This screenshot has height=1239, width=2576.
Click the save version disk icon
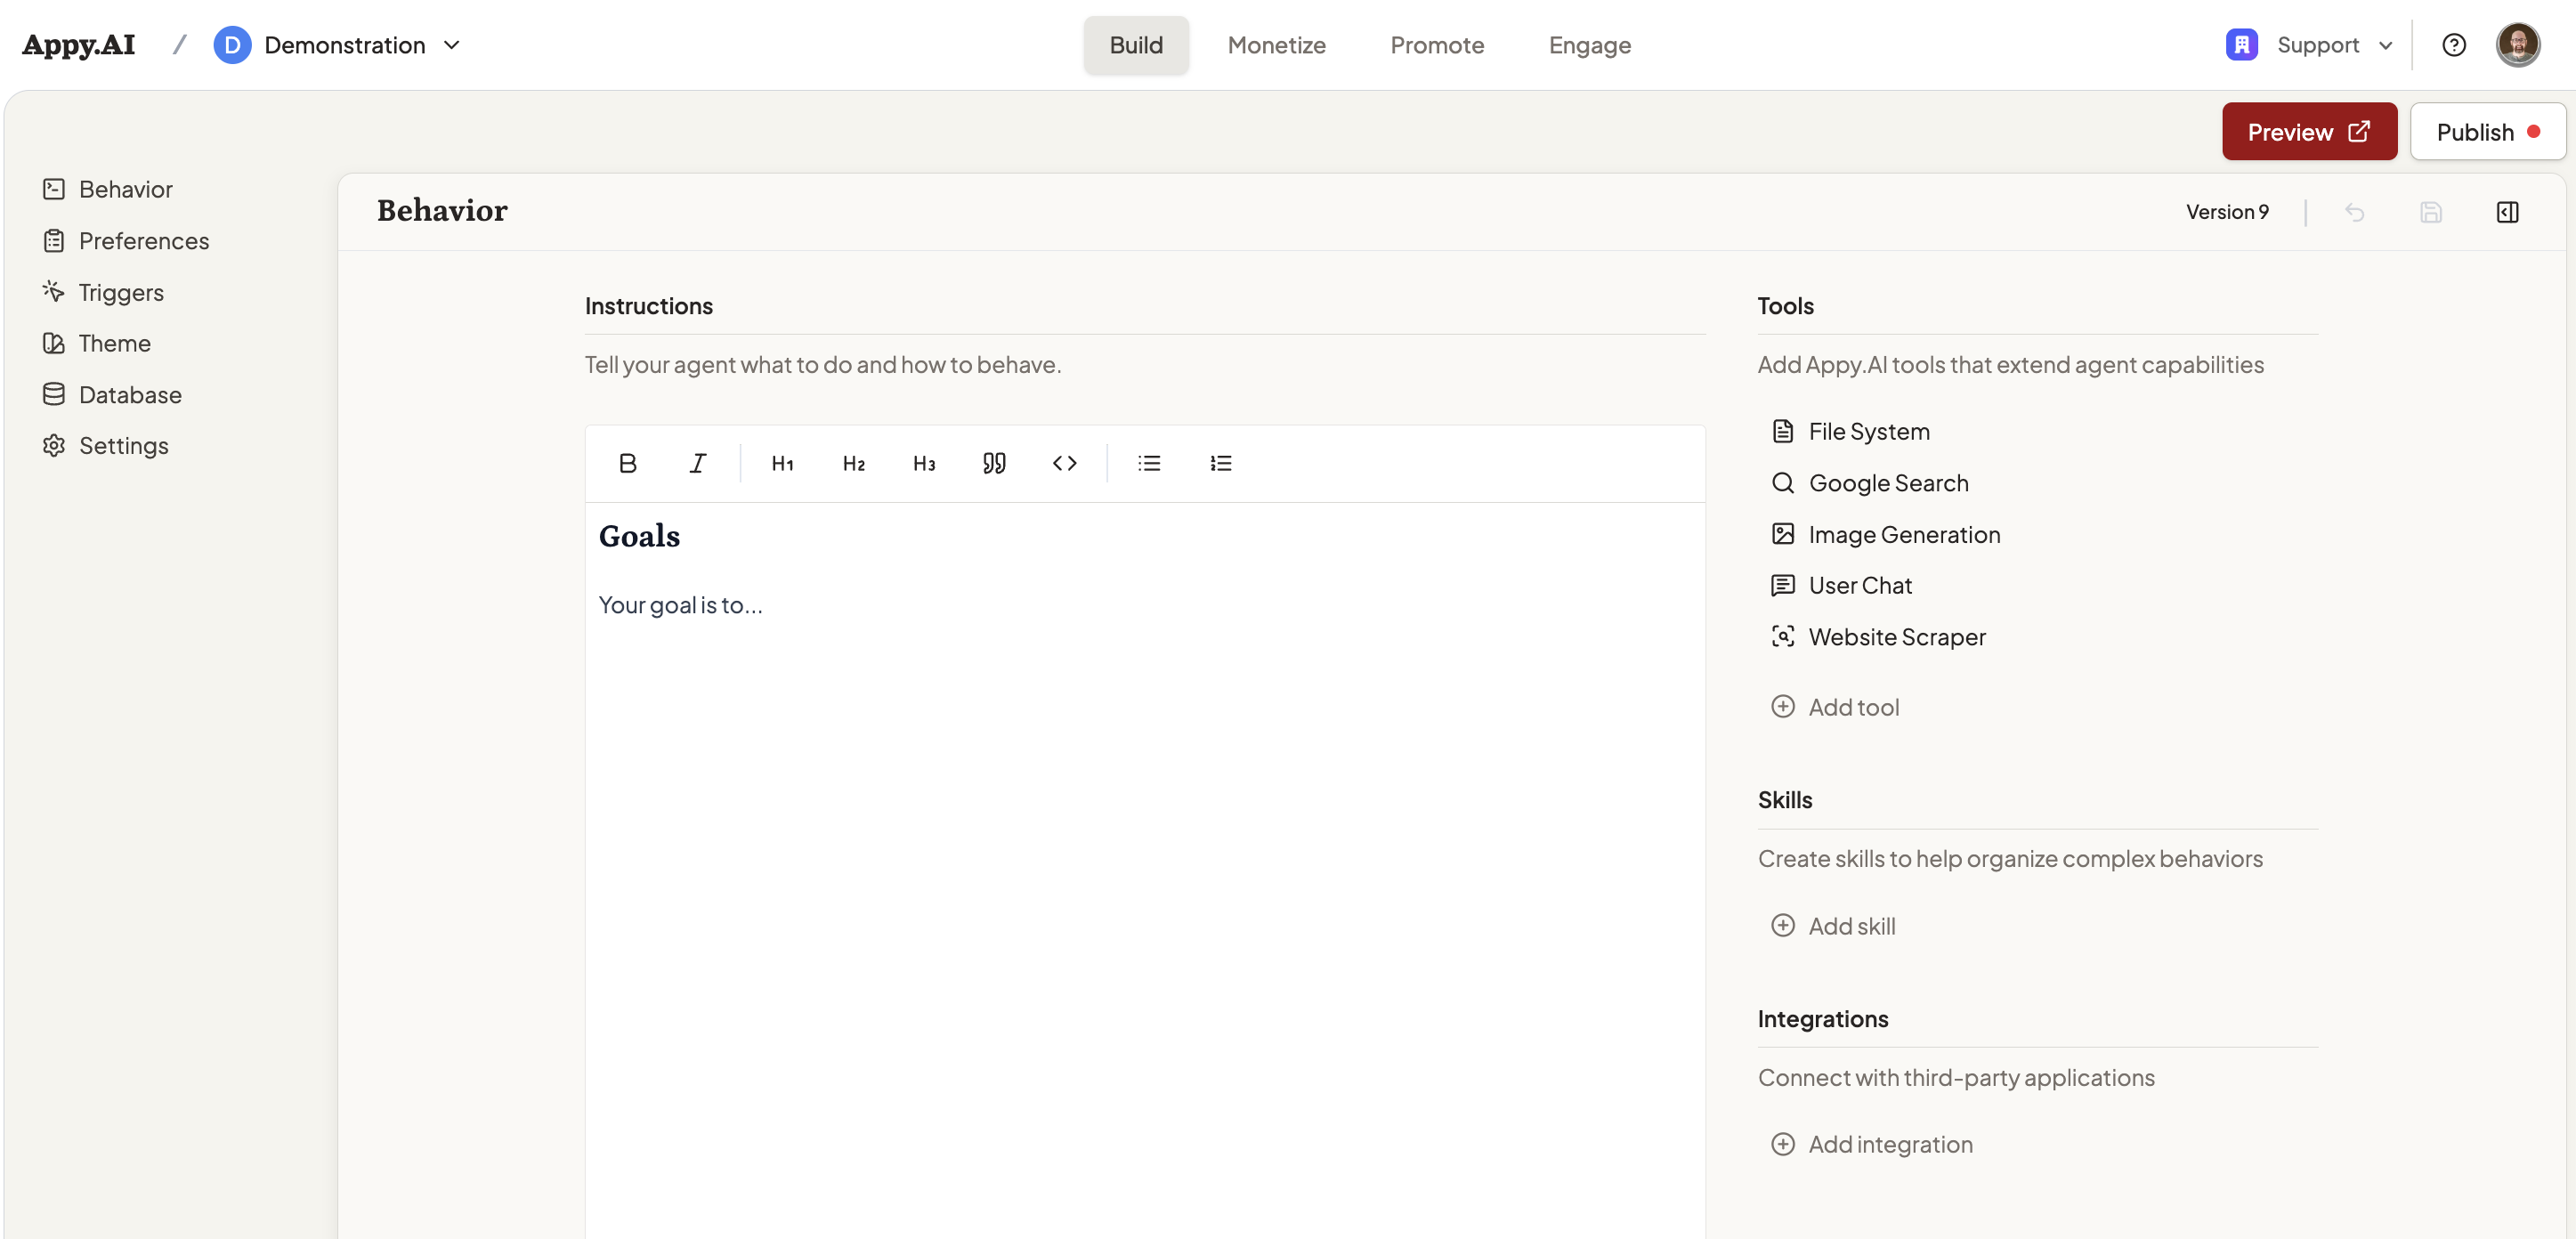click(2430, 212)
